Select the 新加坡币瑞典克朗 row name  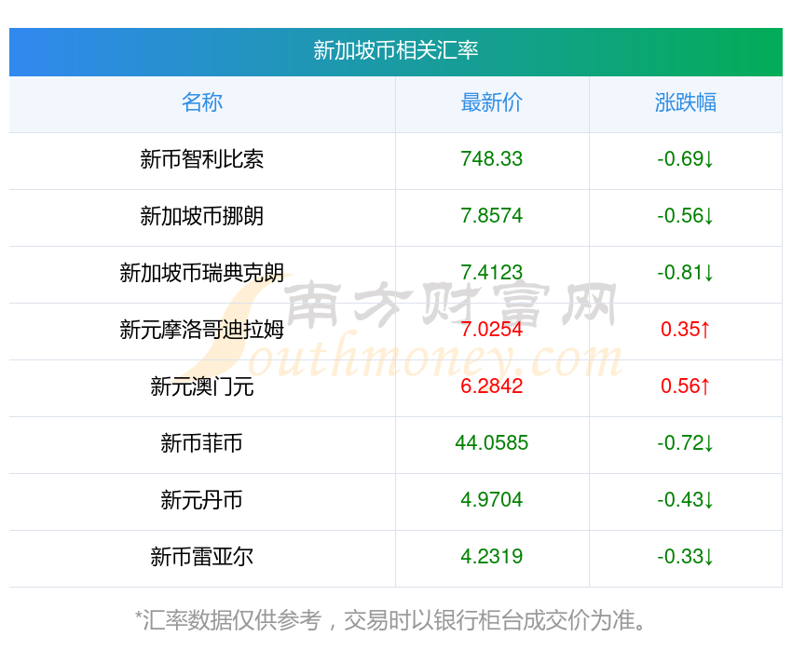tap(202, 273)
